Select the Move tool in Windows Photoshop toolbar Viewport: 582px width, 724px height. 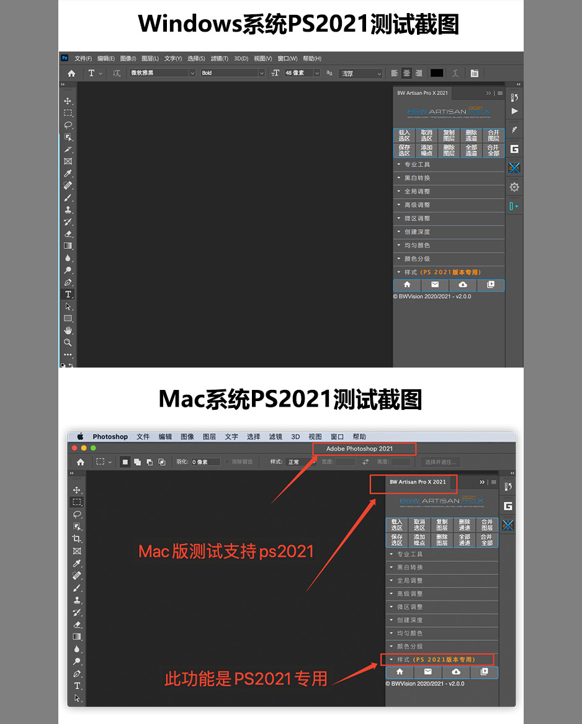(68, 101)
